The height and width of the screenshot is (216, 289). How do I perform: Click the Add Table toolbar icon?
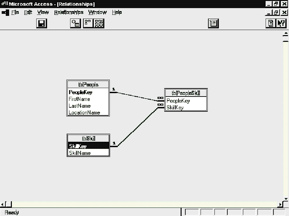pyautogui.click(x=75, y=23)
